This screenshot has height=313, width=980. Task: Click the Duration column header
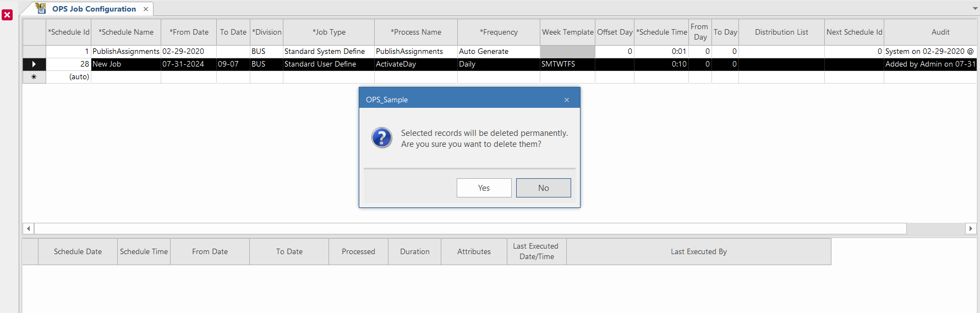[x=414, y=251]
